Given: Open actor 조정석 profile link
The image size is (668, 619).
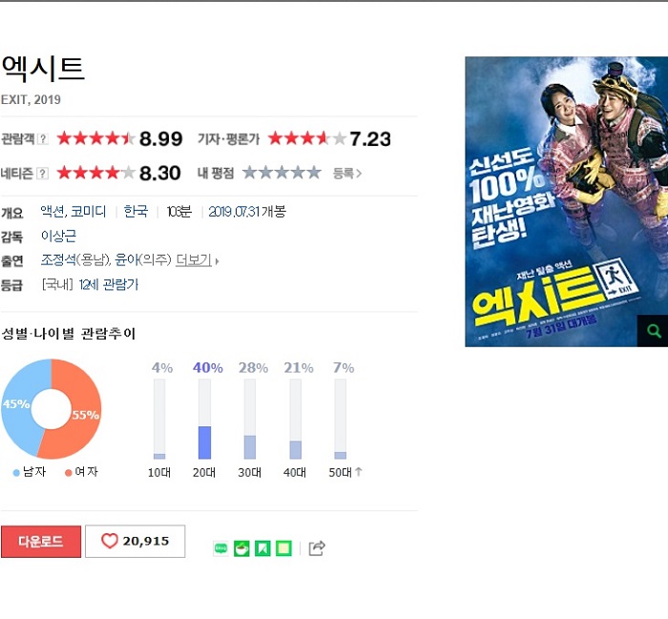Looking at the screenshot, I should 57,259.
